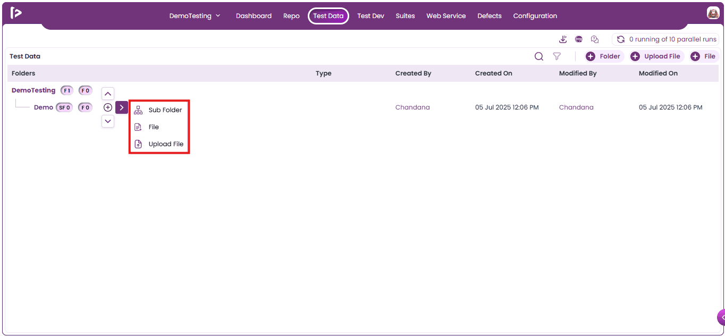Screen dimensions: 725x336
Task: Refresh the parallel runs counter
Action: (x=620, y=39)
